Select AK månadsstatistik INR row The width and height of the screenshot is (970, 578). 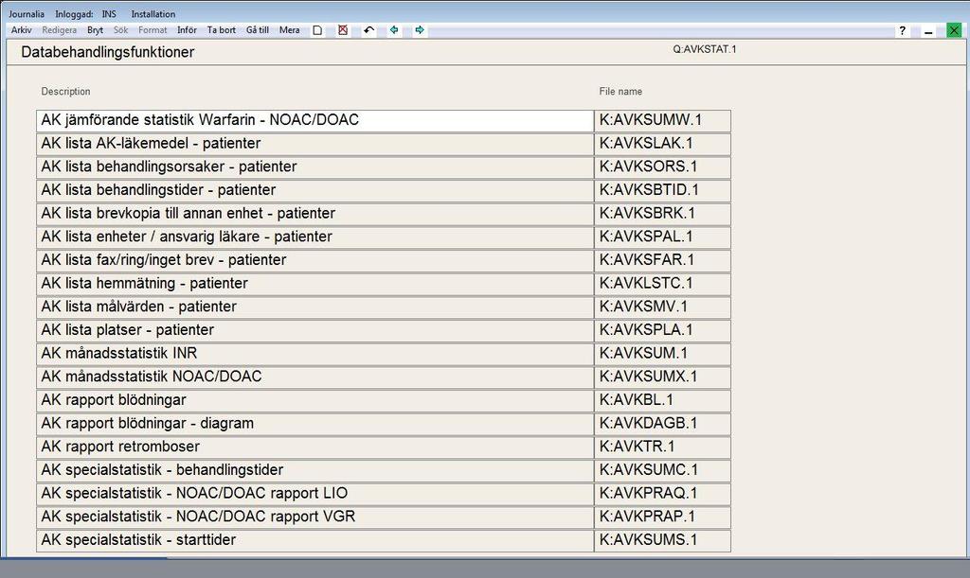point(314,354)
